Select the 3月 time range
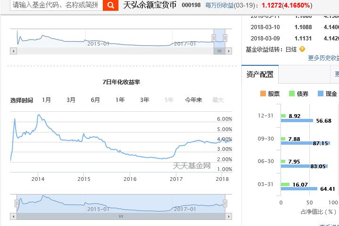339x226 pixels. 71,100
